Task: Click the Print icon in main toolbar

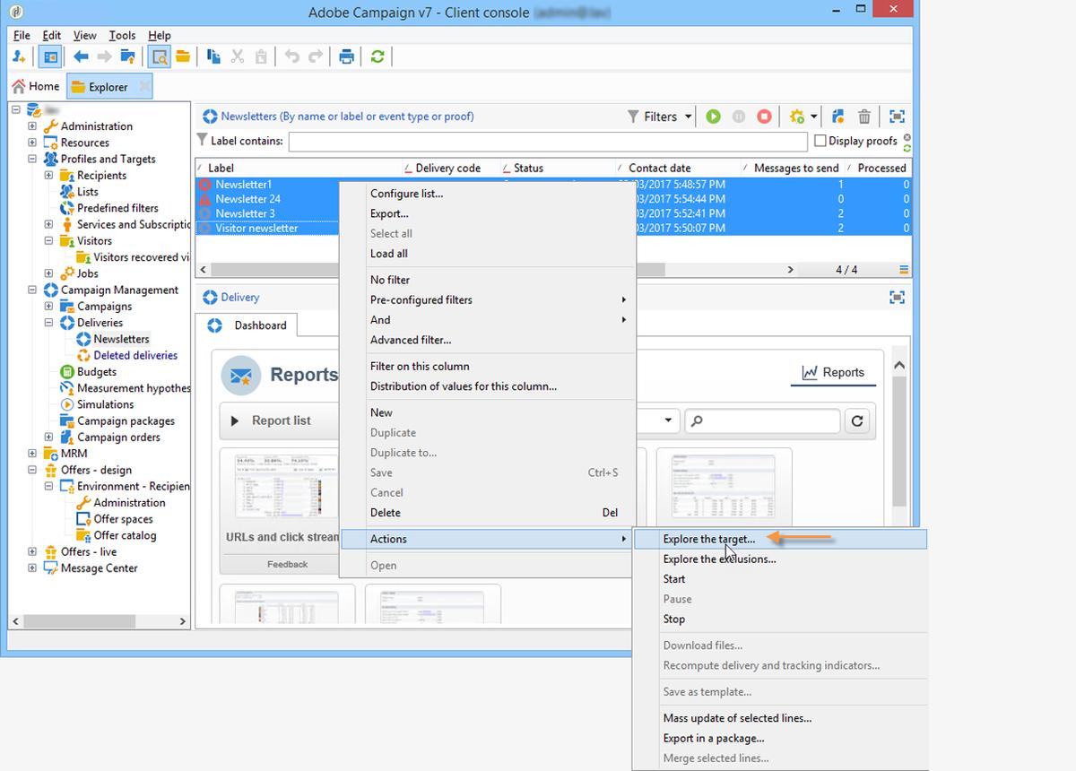Action: click(346, 56)
